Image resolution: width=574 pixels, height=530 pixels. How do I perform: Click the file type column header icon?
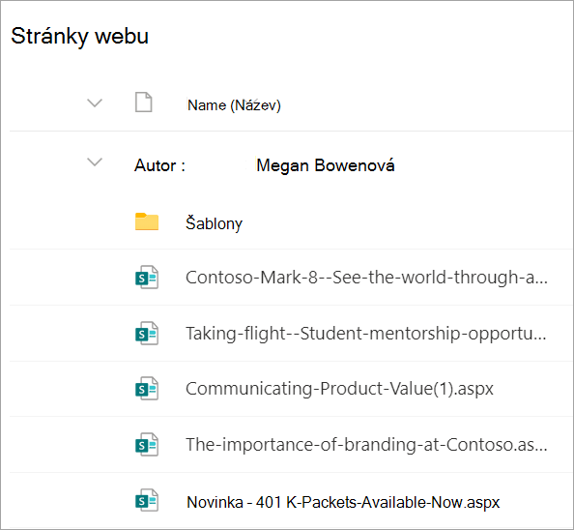(x=143, y=103)
